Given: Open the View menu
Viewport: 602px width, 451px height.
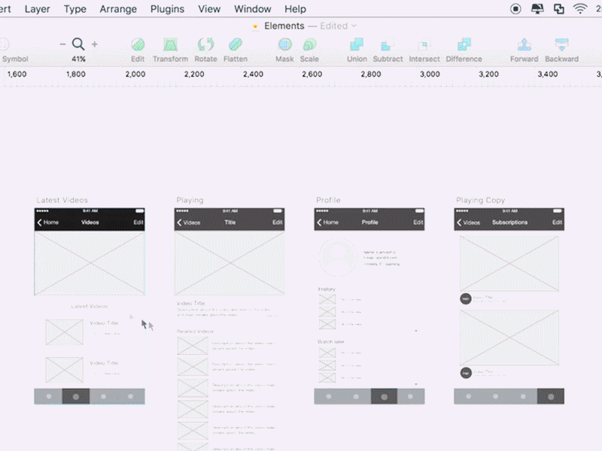Looking at the screenshot, I should pos(208,8).
